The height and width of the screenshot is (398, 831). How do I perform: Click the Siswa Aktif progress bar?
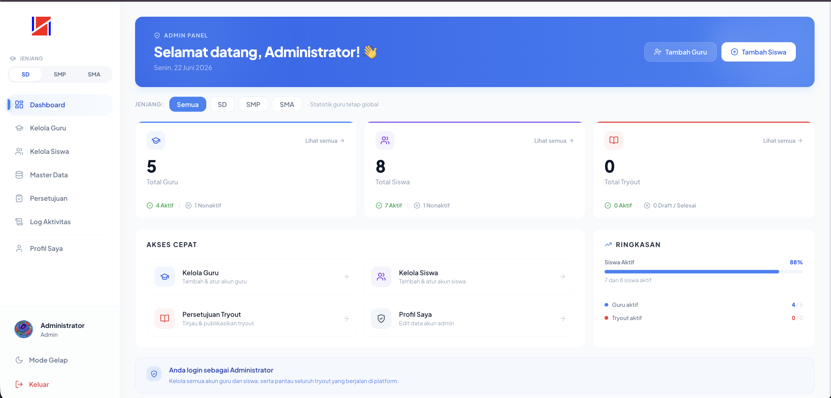(x=704, y=272)
